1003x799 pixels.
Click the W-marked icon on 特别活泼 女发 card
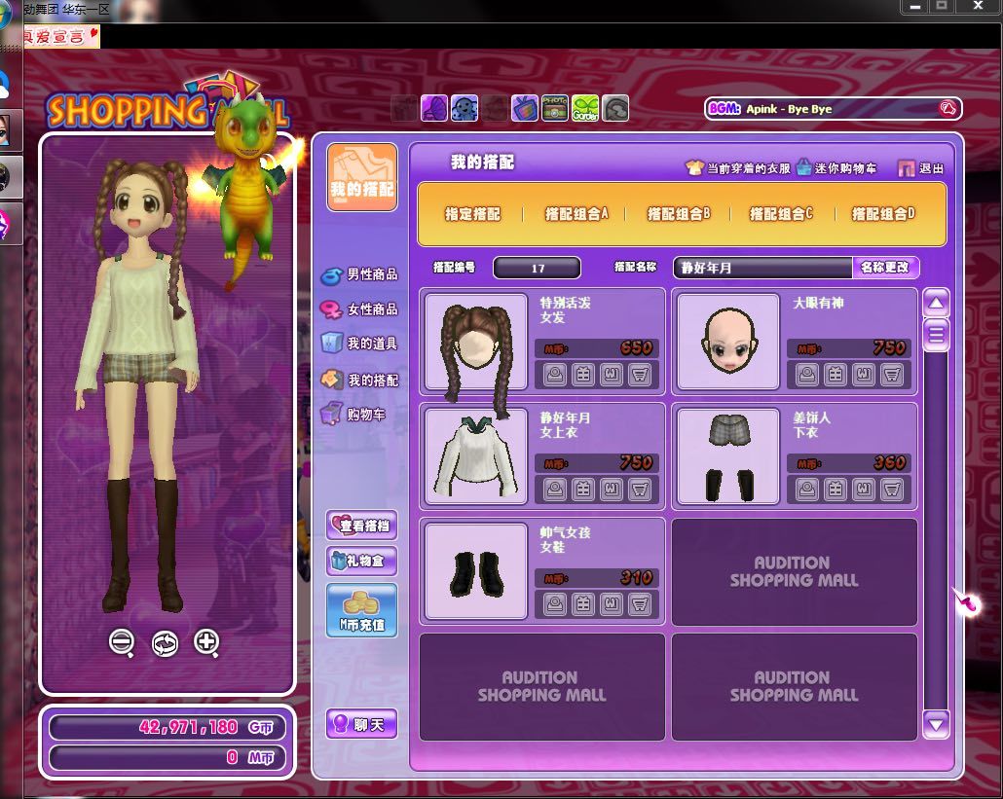tap(611, 374)
